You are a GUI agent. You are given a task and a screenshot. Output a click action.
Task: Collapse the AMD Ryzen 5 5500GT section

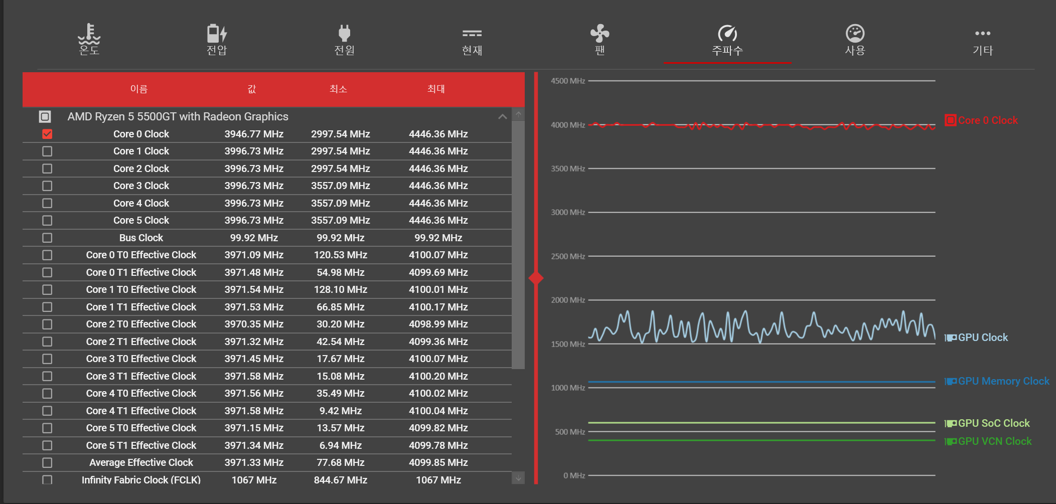pos(502,116)
